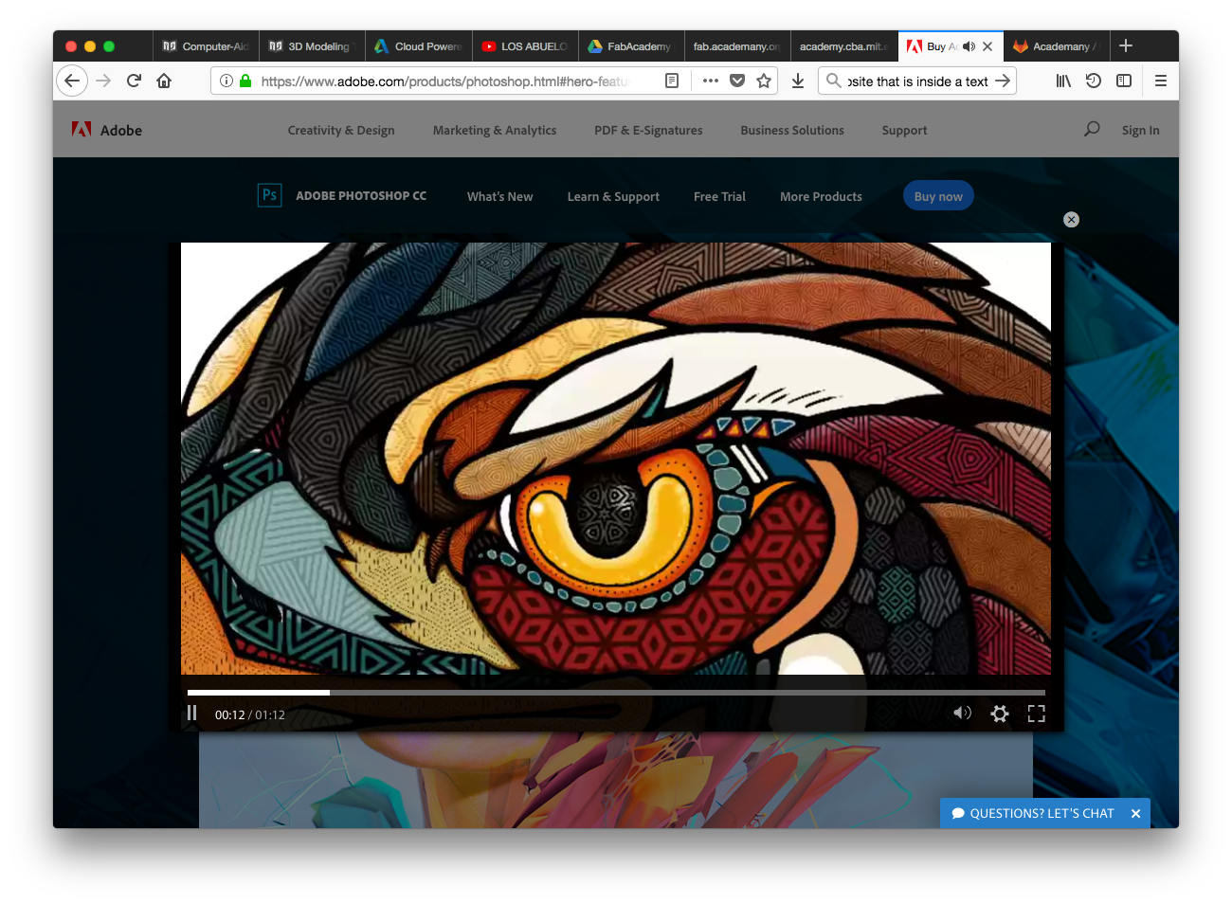
Task: Switch to the LOS ABUELO YouTube tab
Action: click(x=524, y=46)
